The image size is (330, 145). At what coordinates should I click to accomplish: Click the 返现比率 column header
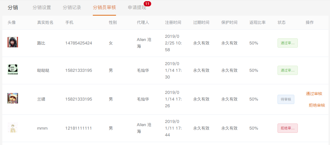tap(258, 22)
